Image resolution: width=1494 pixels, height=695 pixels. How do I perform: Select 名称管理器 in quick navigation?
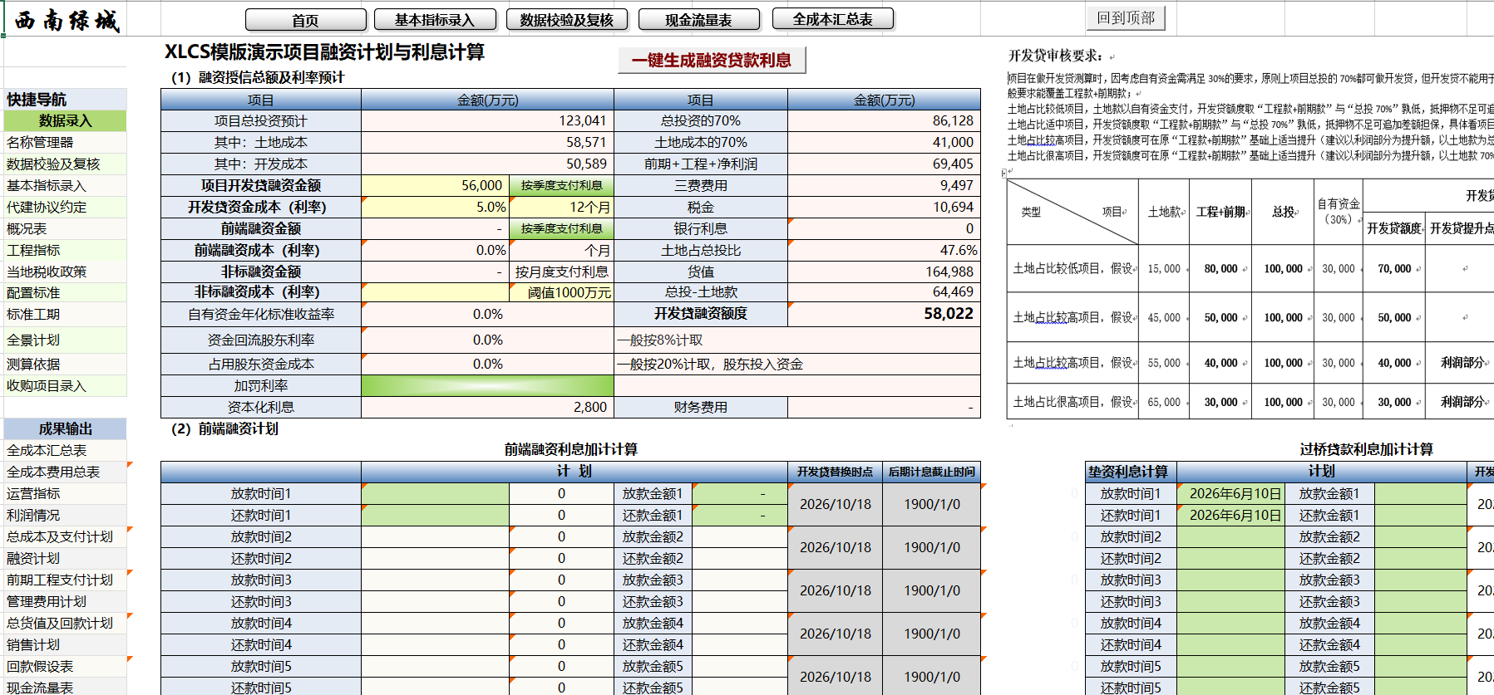[x=65, y=142]
